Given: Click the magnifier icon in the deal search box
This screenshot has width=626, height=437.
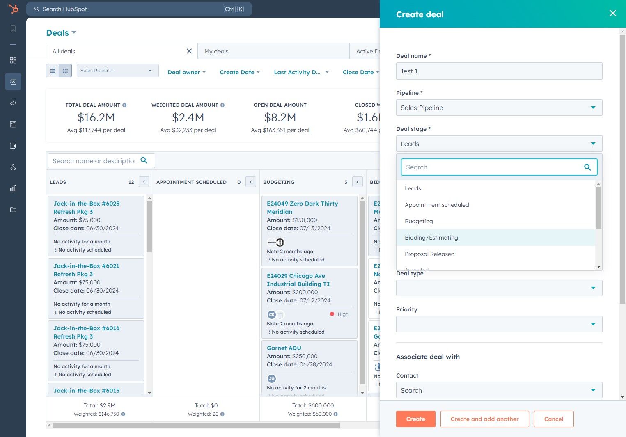Looking at the screenshot, I should tap(144, 160).
